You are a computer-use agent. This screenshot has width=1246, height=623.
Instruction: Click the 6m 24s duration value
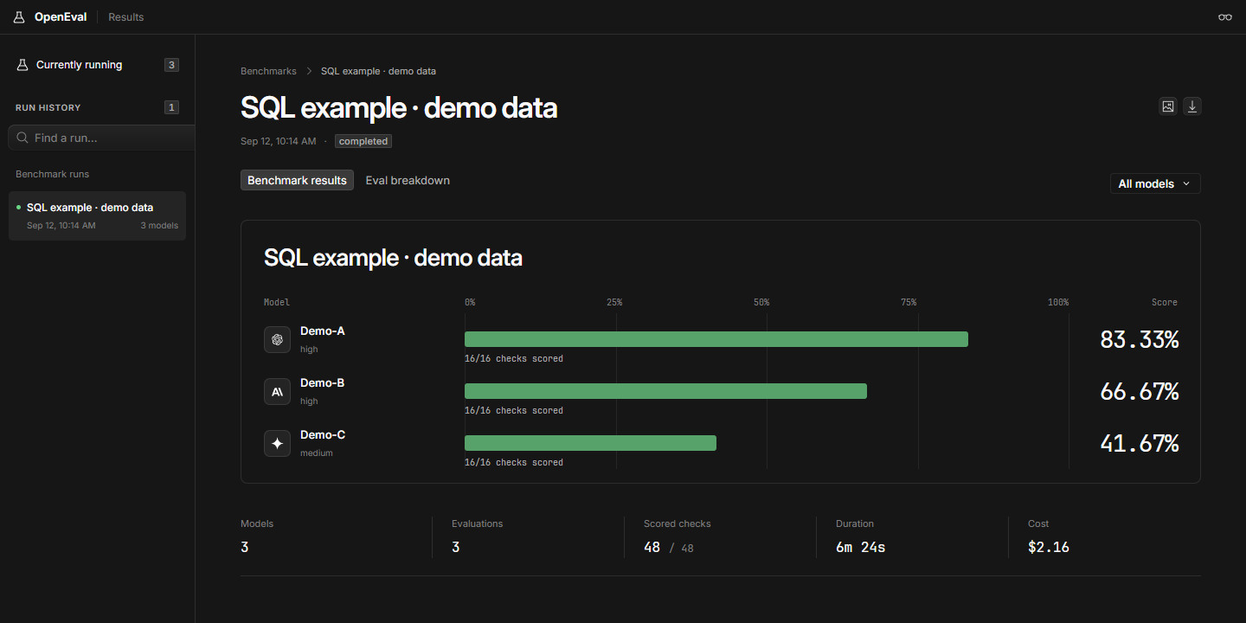pos(861,547)
